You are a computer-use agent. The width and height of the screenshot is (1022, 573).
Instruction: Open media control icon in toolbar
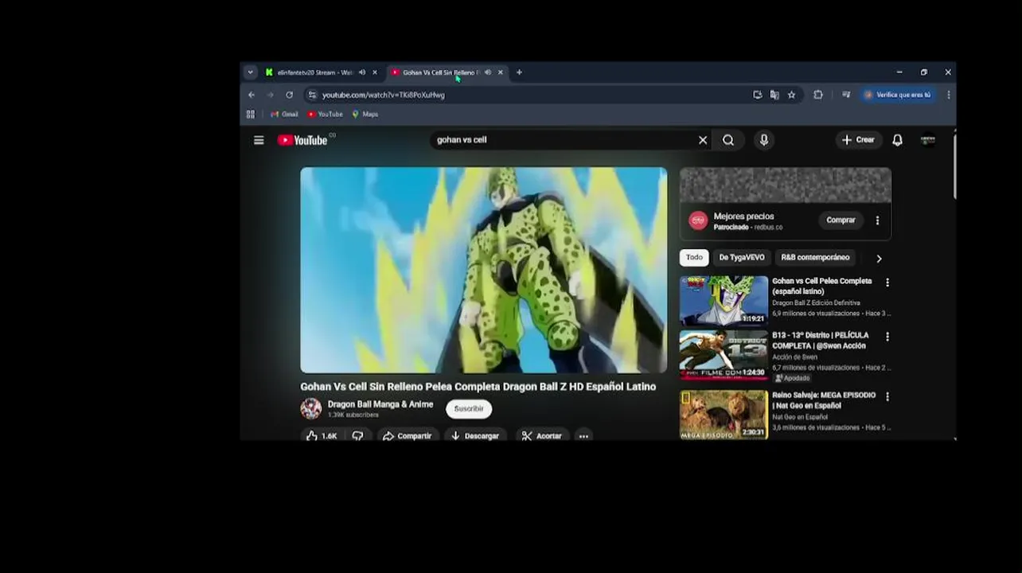tap(846, 95)
